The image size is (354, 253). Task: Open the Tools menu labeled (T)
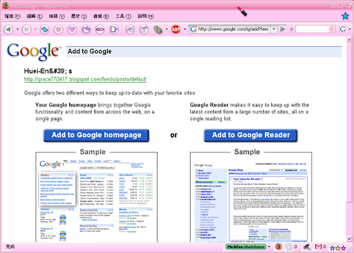123,16
